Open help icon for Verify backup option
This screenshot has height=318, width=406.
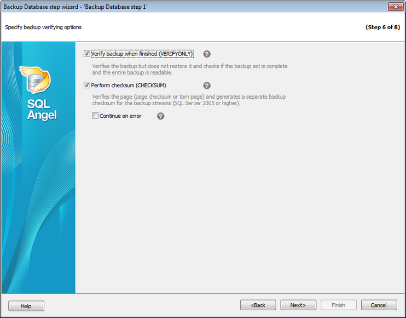tap(207, 54)
